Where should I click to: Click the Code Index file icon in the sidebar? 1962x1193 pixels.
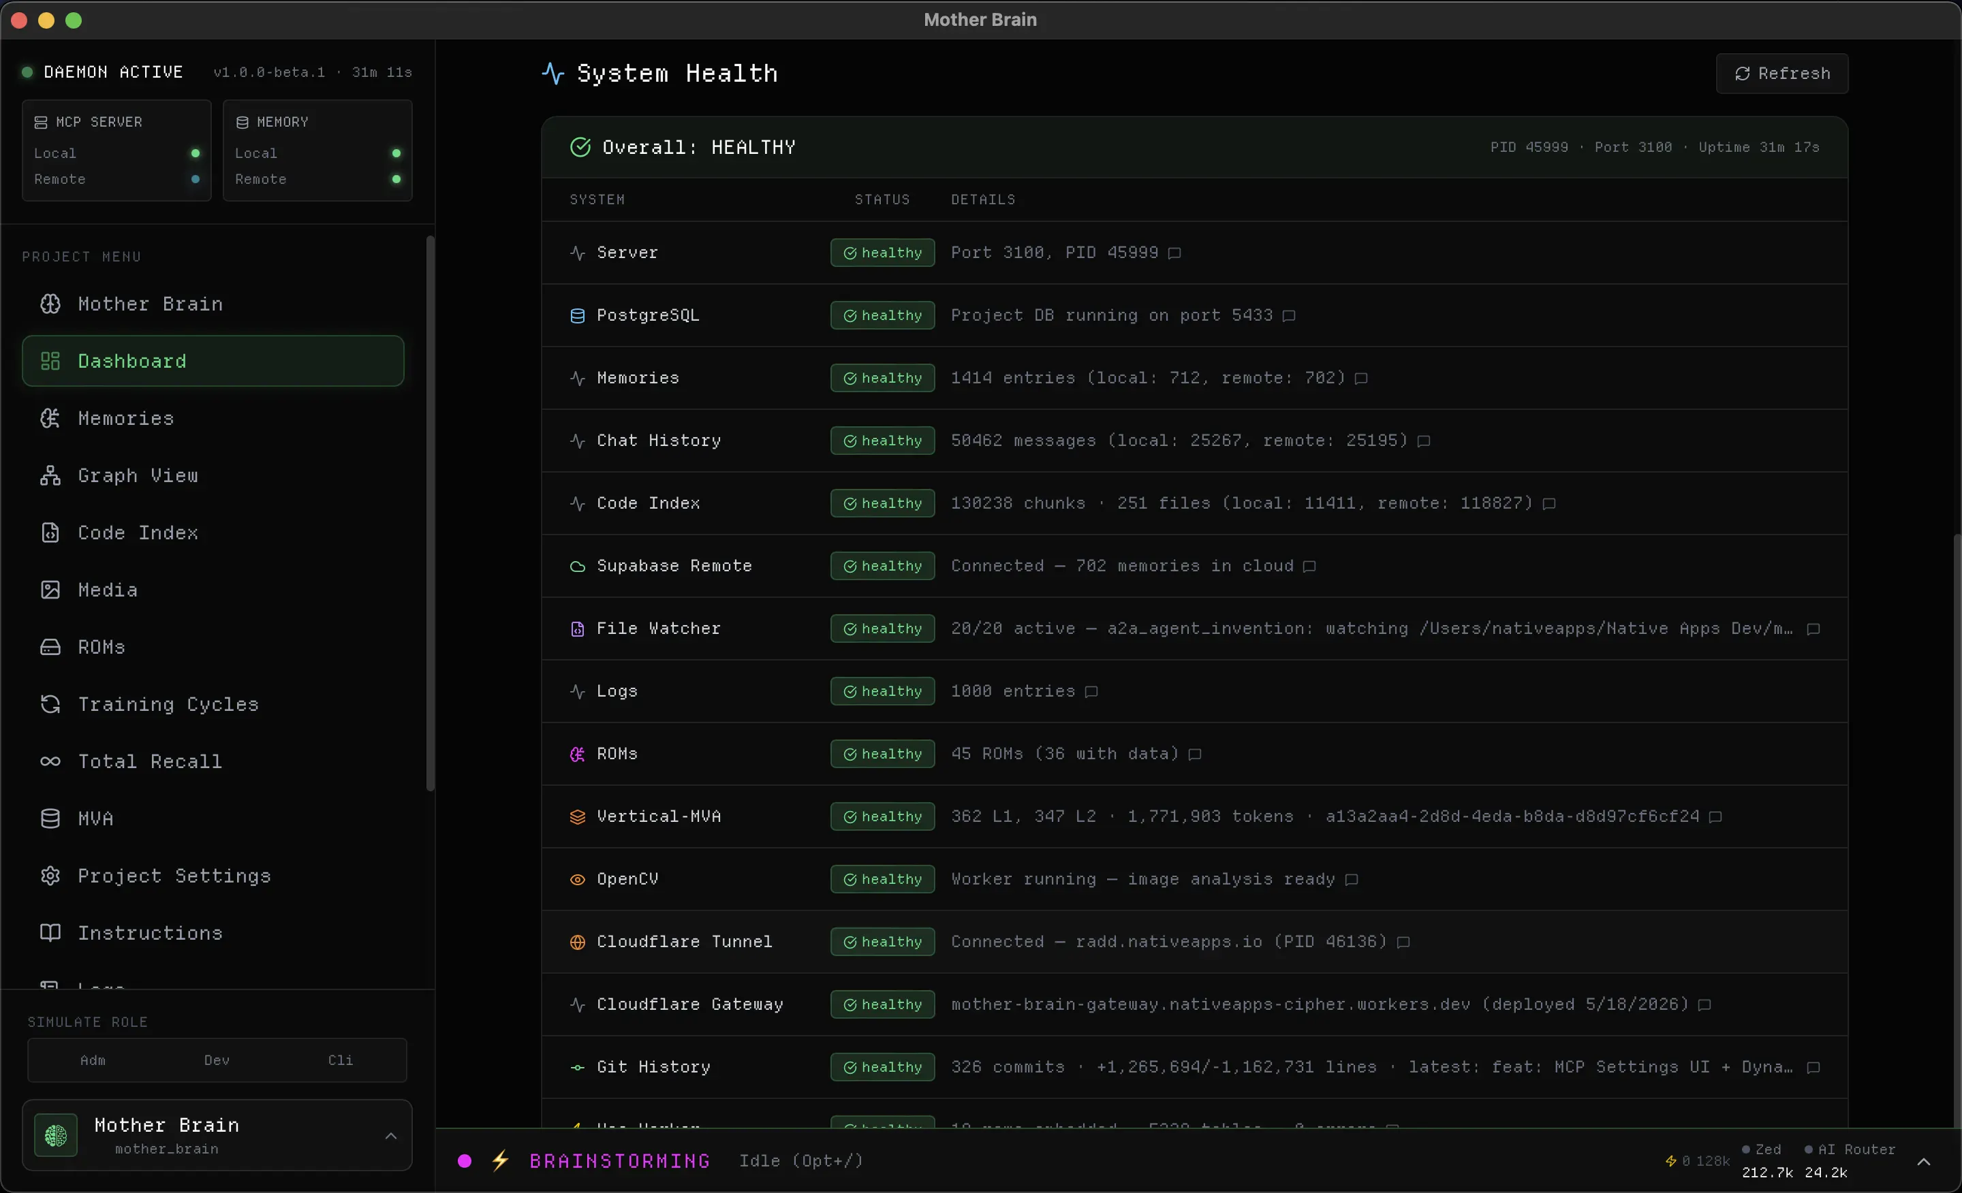pos(50,532)
